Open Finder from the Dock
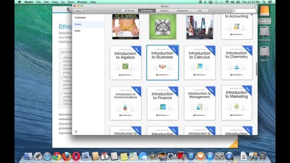The width and height of the screenshot is (290, 163). pos(28,156)
